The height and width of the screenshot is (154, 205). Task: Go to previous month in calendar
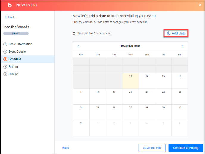[x=78, y=46]
